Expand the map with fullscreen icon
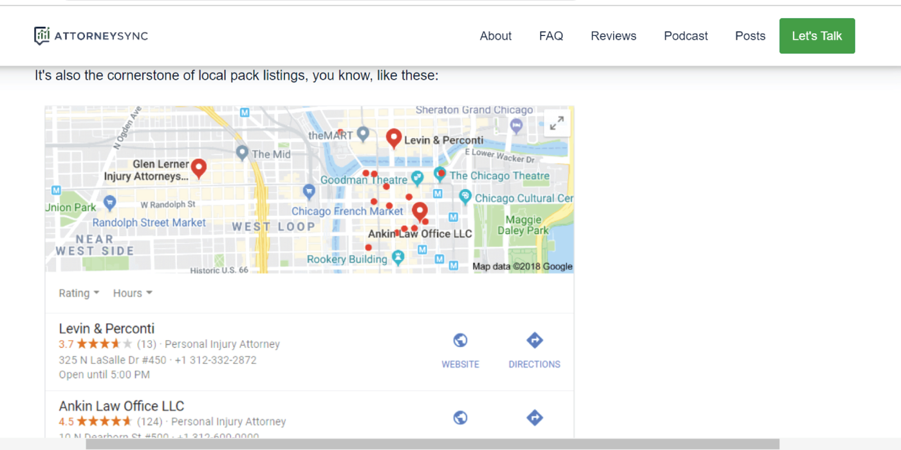Image resolution: width=901 pixels, height=450 pixels. click(557, 123)
